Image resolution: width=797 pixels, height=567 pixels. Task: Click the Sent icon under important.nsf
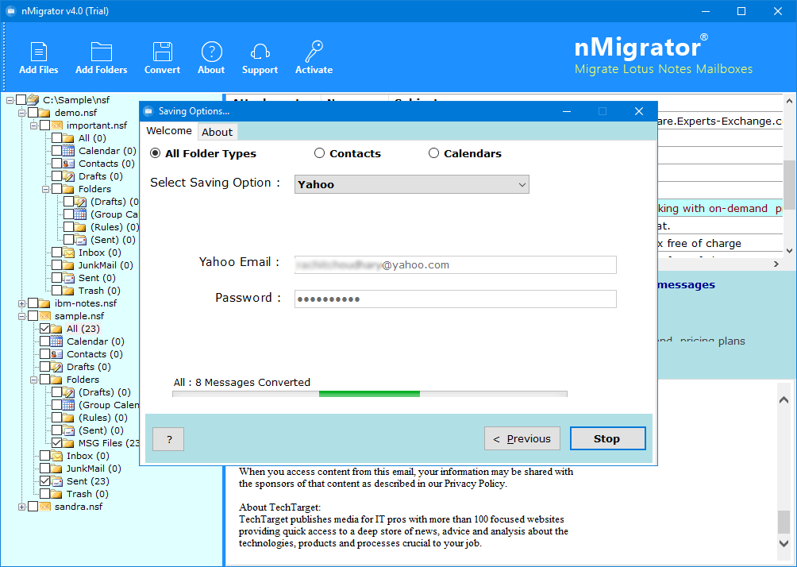click(68, 278)
